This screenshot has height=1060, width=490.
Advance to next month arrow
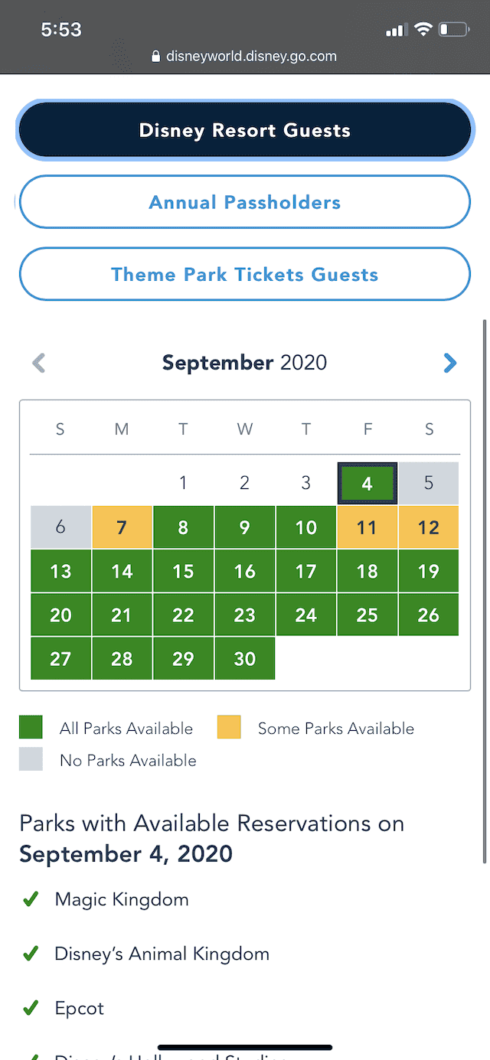450,363
